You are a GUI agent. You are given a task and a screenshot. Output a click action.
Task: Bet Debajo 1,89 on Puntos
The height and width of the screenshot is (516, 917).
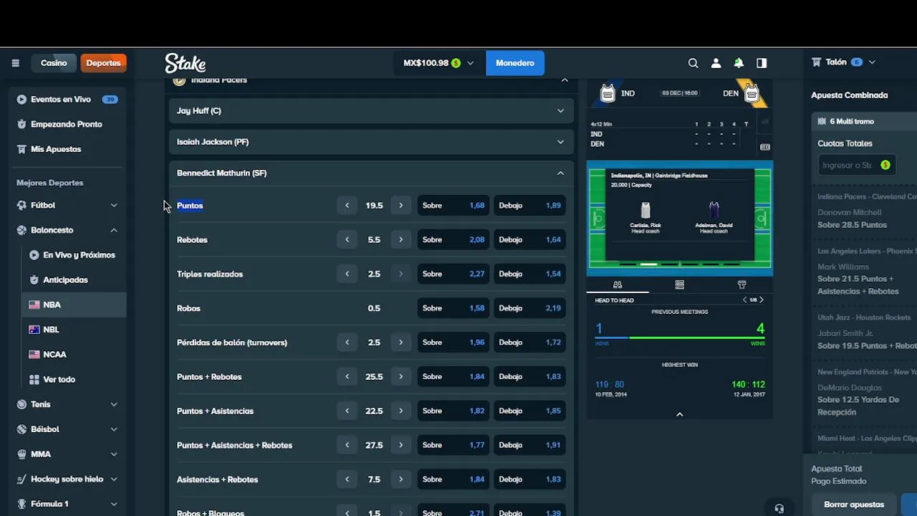tap(530, 206)
